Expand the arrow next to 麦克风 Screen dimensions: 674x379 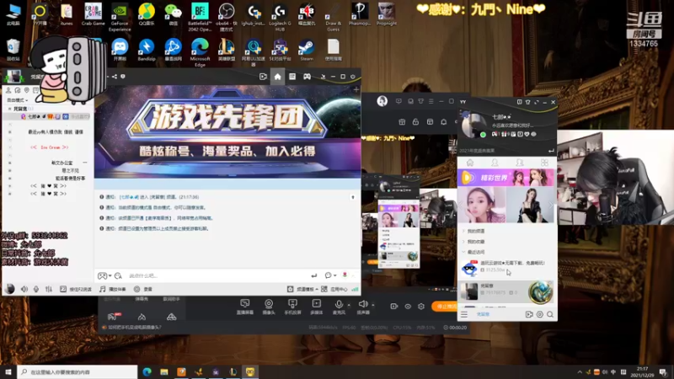coord(349,305)
